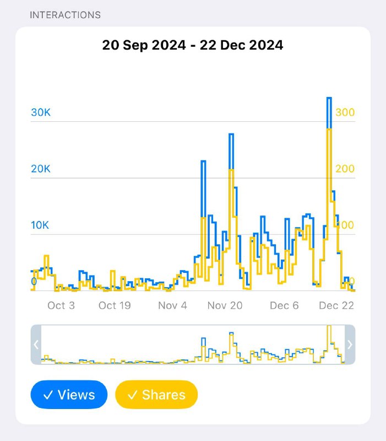Toggle the Views series off
Image resolution: width=386 pixels, height=441 pixels.
pos(69,395)
